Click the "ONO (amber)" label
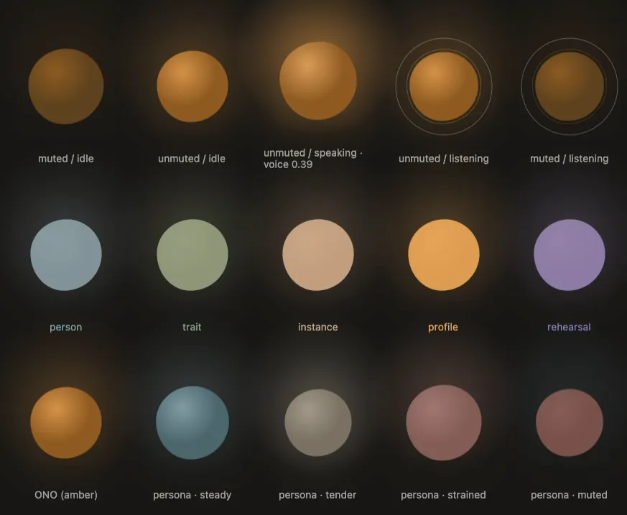This screenshot has width=627, height=515. (x=66, y=495)
